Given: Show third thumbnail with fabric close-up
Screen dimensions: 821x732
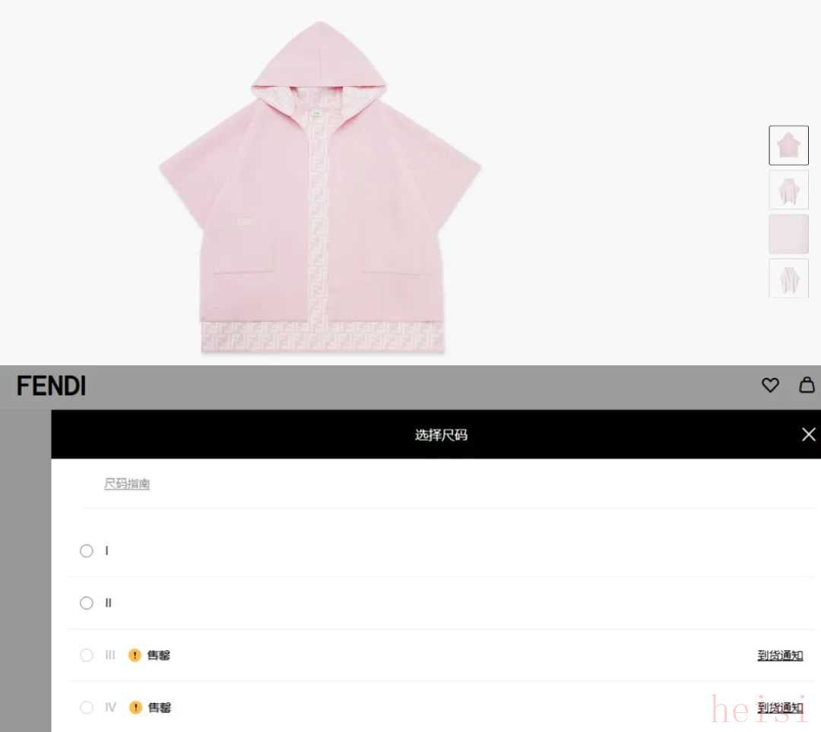Looking at the screenshot, I should (x=788, y=234).
